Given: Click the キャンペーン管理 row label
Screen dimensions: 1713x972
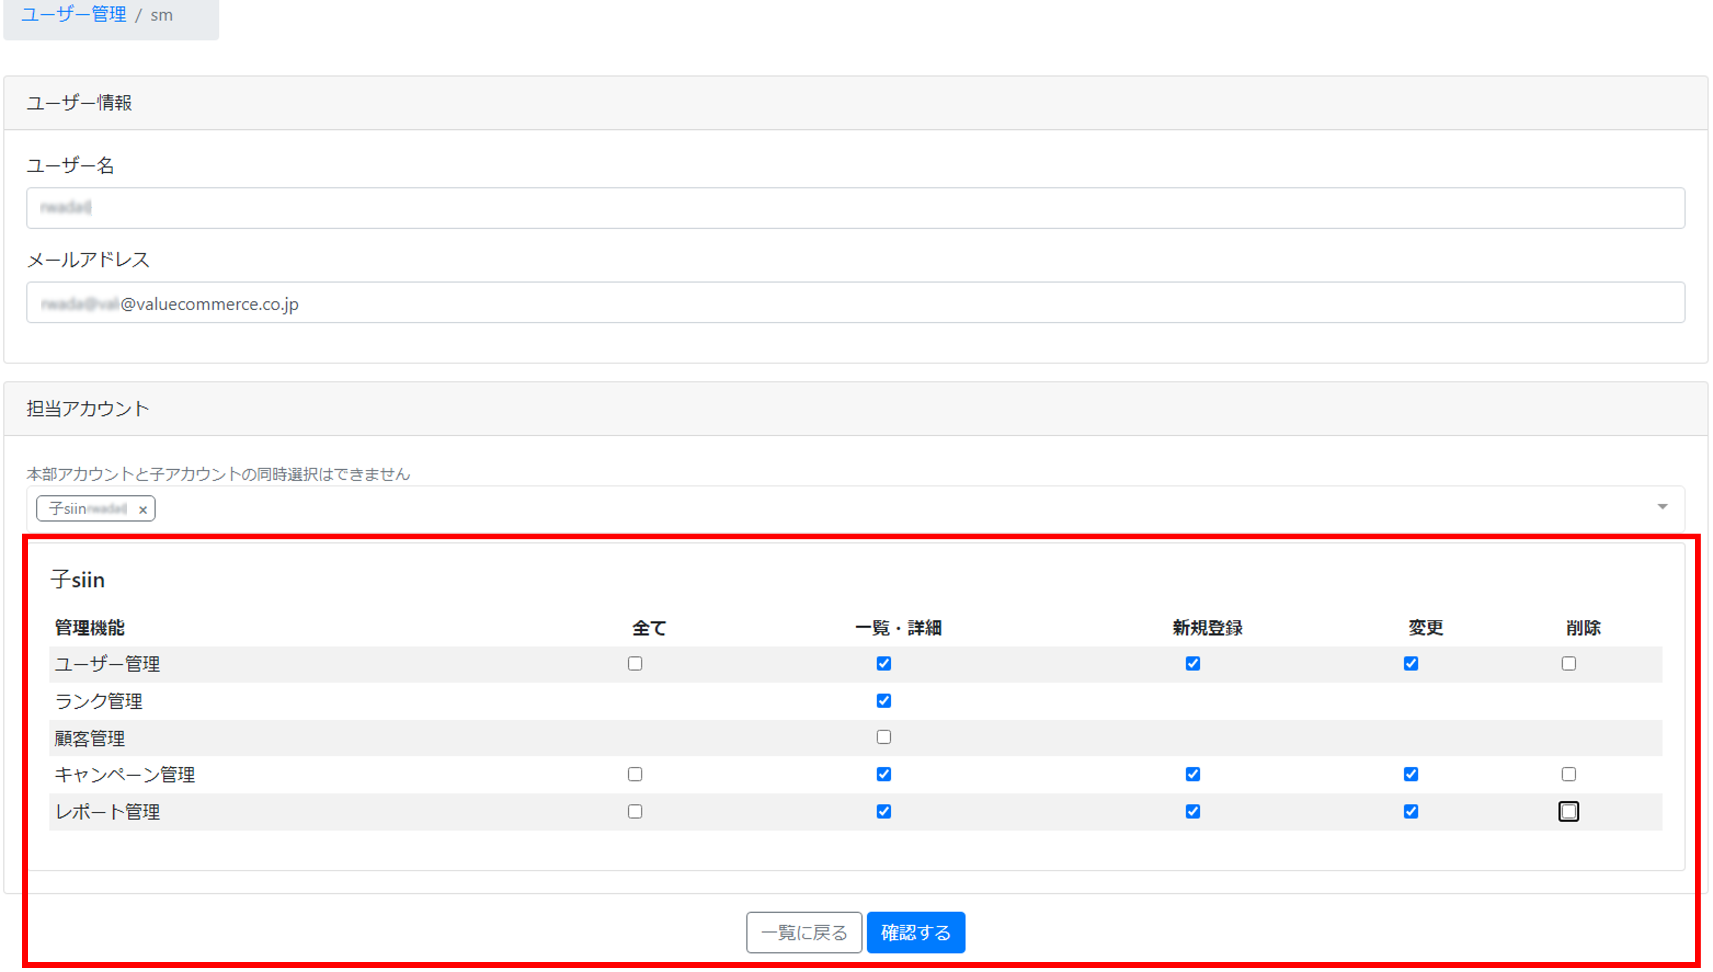Looking at the screenshot, I should [x=125, y=775].
